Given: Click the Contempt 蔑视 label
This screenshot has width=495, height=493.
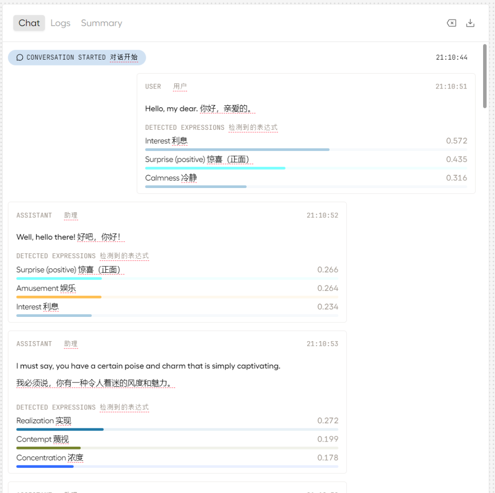Looking at the screenshot, I should [43, 439].
